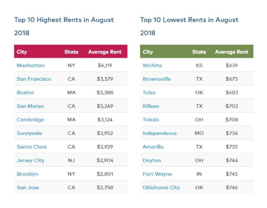This screenshot has width=267, height=208.
Task: Click Average Rent header in red table
Action: coord(105,52)
